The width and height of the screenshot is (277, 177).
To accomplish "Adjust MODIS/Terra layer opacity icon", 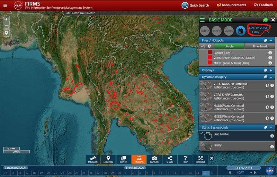I will 267,118.
